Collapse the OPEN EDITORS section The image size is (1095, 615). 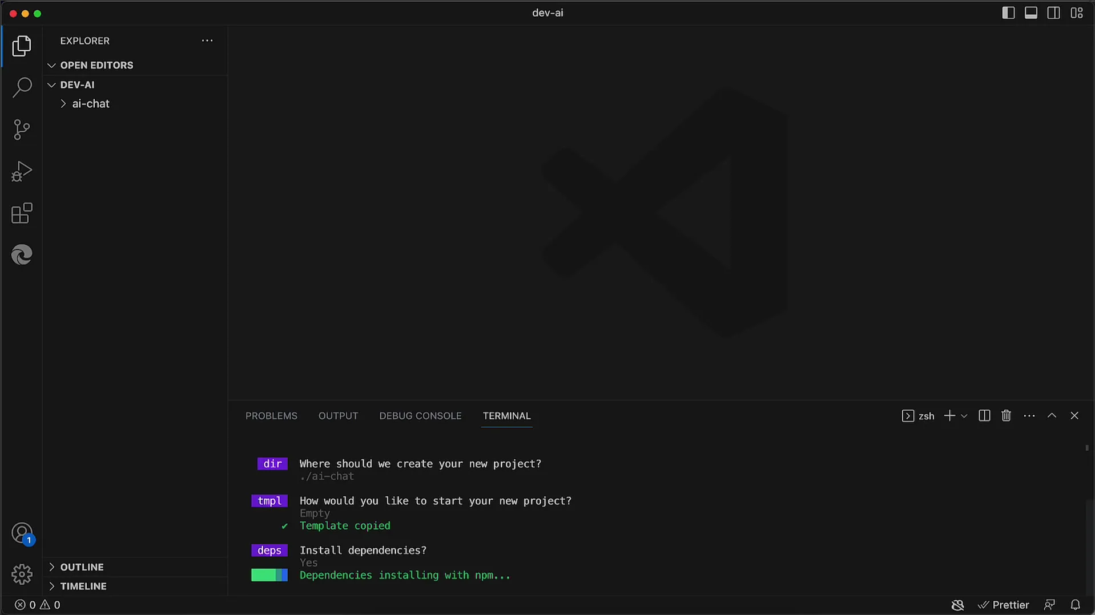tap(135, 65)
